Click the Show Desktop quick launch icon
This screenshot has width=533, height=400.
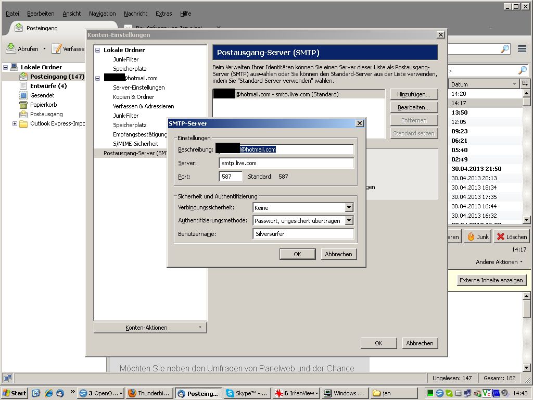36,393
